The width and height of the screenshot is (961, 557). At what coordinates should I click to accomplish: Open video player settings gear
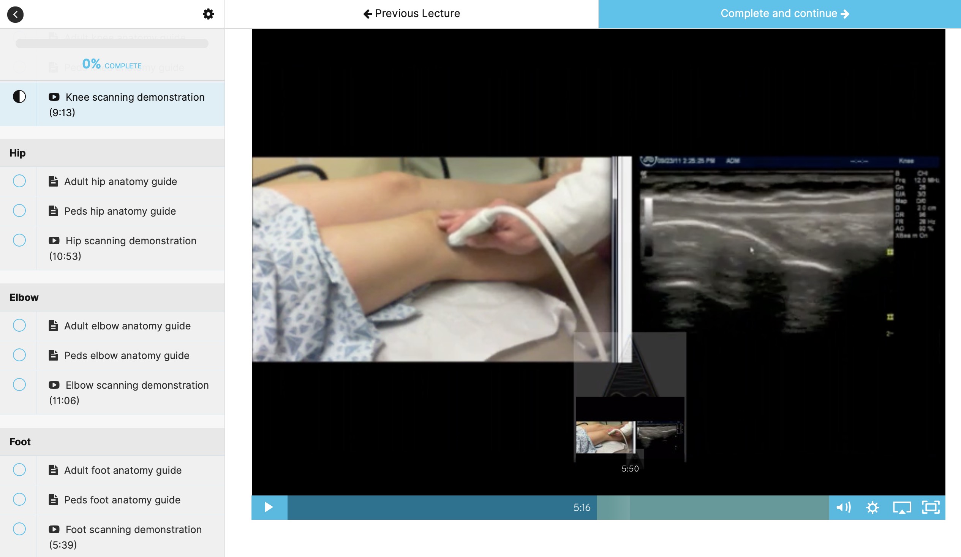point(872,507)
